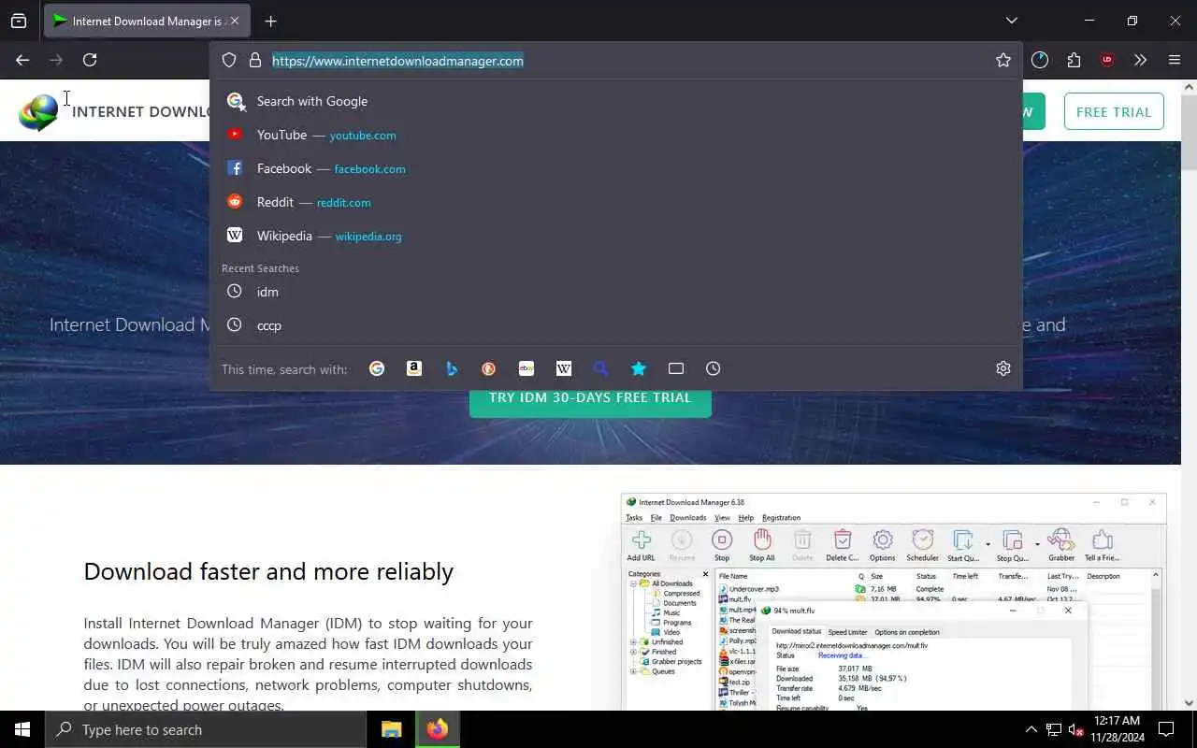Open the uBlock Origin extension icon
The image size is (1197, 748).
[1107, 60]
